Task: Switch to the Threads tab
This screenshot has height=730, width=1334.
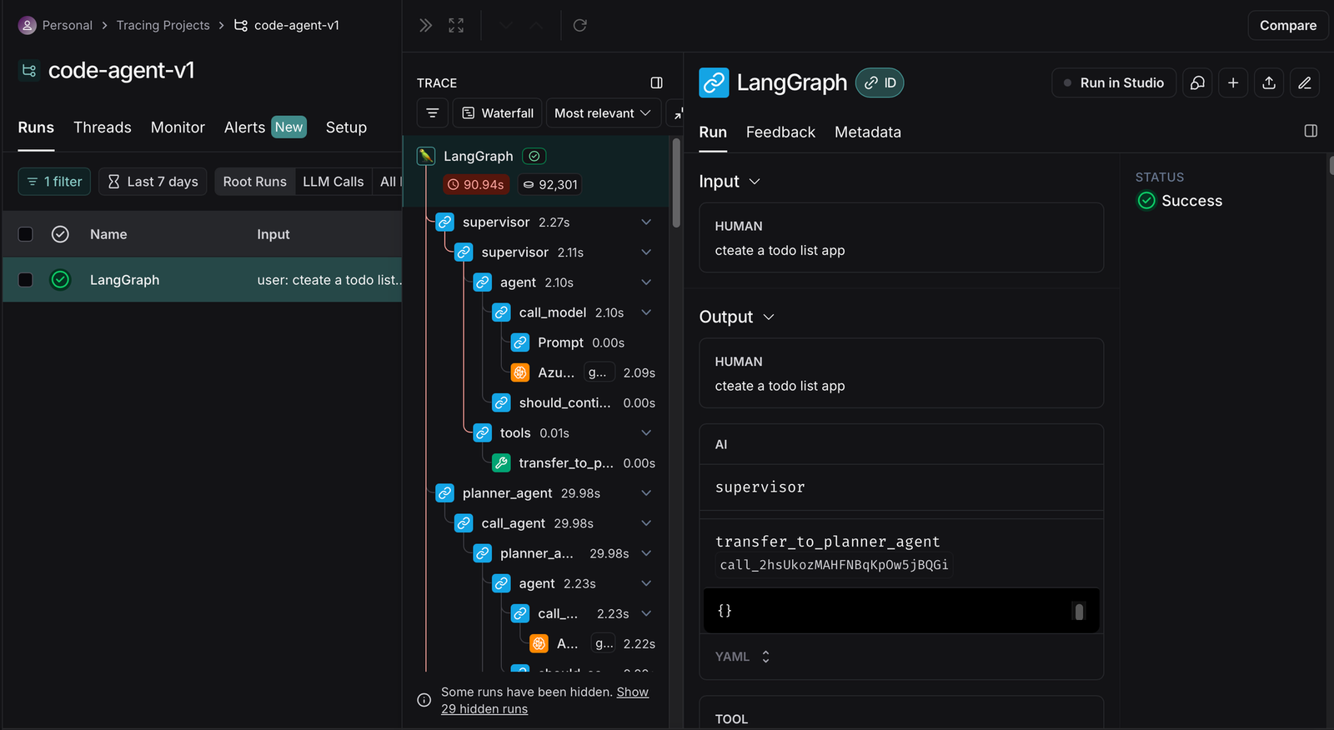Action: point(103,127)
